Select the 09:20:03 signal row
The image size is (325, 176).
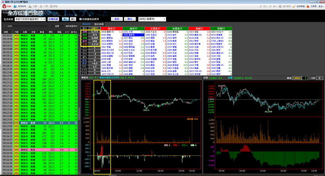(40, 36)
